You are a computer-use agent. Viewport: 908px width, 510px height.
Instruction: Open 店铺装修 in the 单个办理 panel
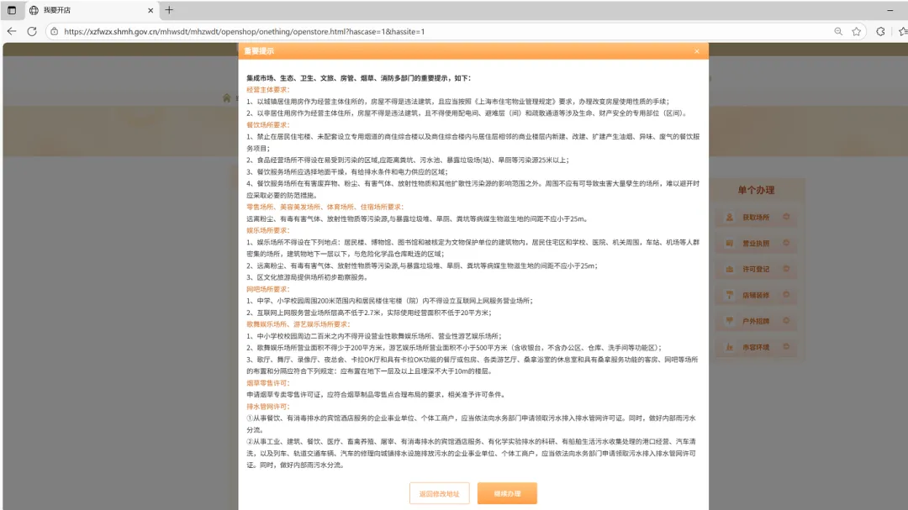point(756,295)
